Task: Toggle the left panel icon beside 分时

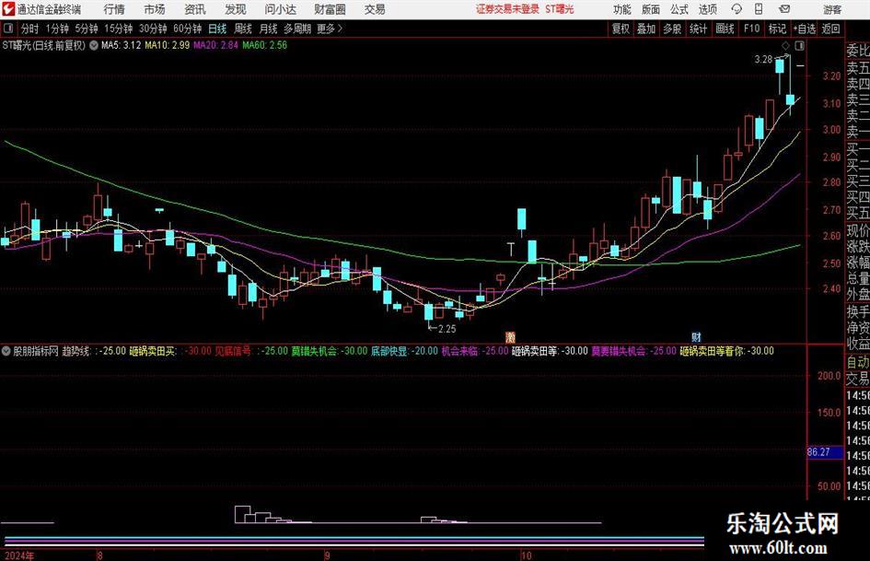Action: coord(8,29)
